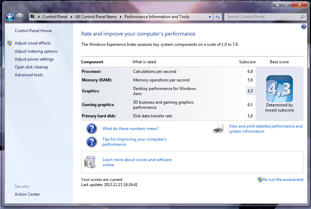View and print detailed performance information
This screenshot has height=209, width=311.
pyautogui.click(x=265, y=129)
